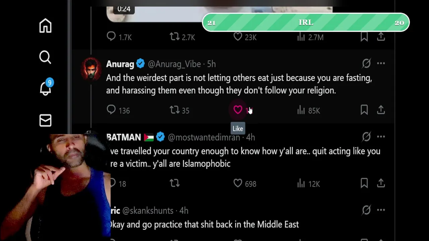Click the green IRL progress bar
Image resolution: width=429 pixels, height=241 pixels.
click(306, 22)
